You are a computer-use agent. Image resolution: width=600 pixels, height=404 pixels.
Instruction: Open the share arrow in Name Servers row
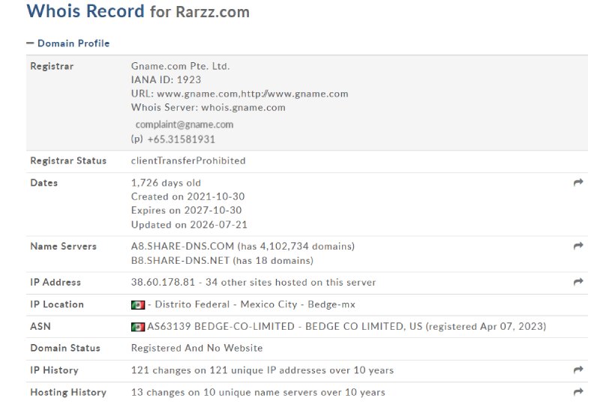(578, 246)
